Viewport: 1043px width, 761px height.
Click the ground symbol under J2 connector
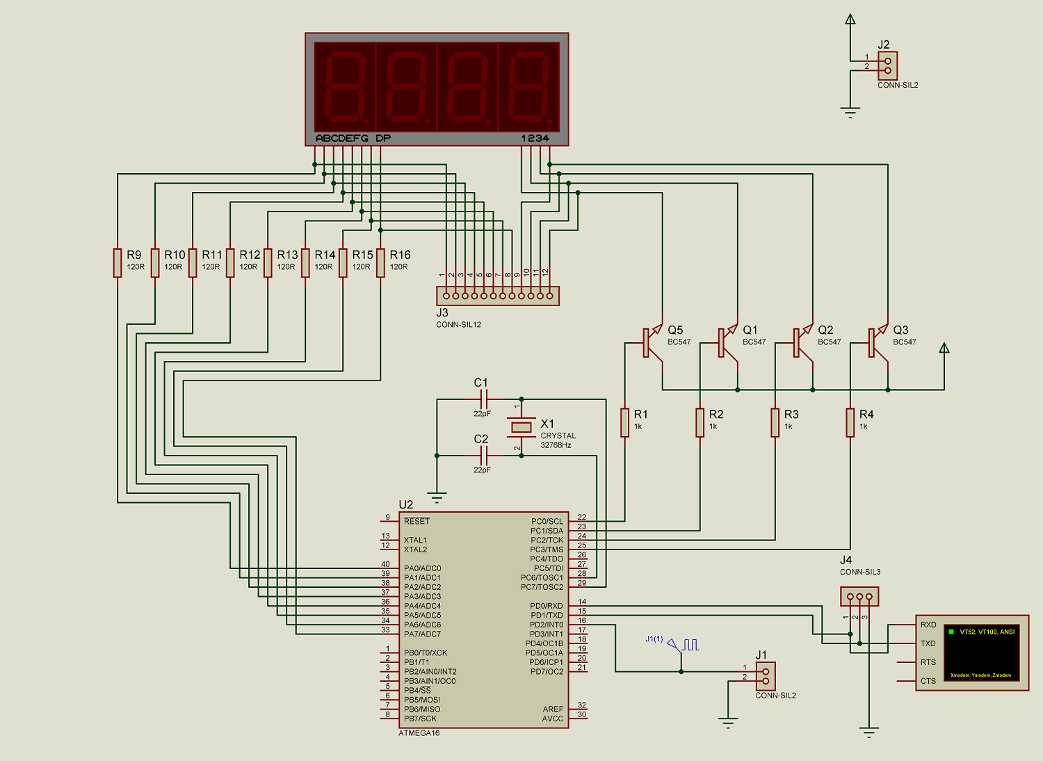pyautogui.click(x=850, y=112)
